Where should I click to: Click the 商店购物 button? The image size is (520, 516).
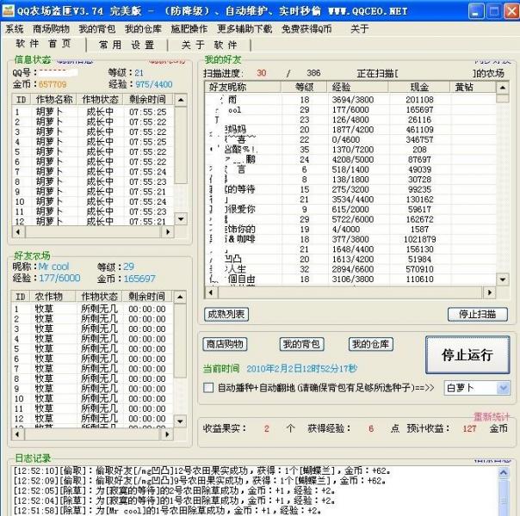(225, 344)
